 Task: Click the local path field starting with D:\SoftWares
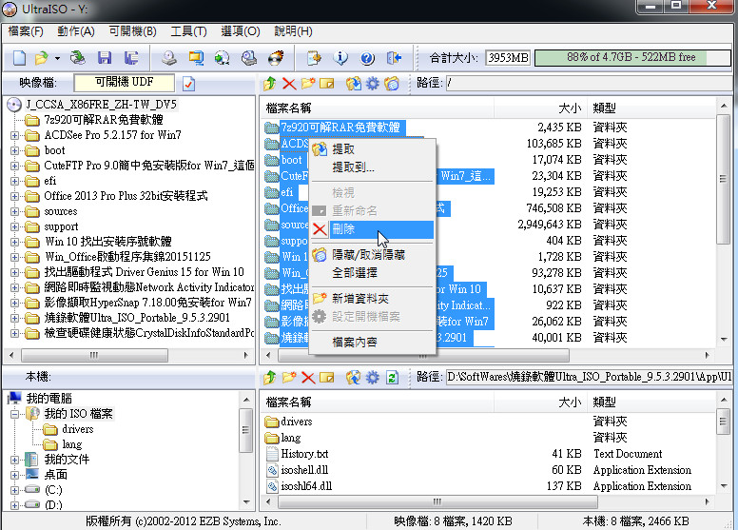coord(589,377)
